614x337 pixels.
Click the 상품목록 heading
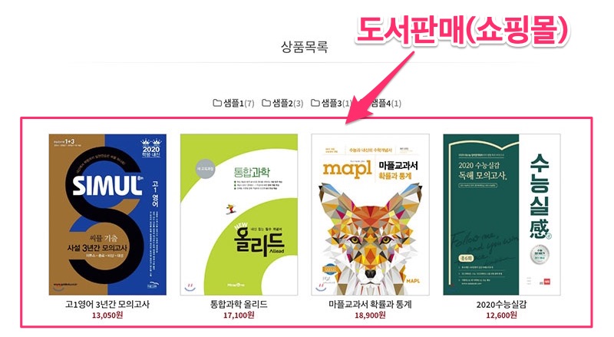304,47
